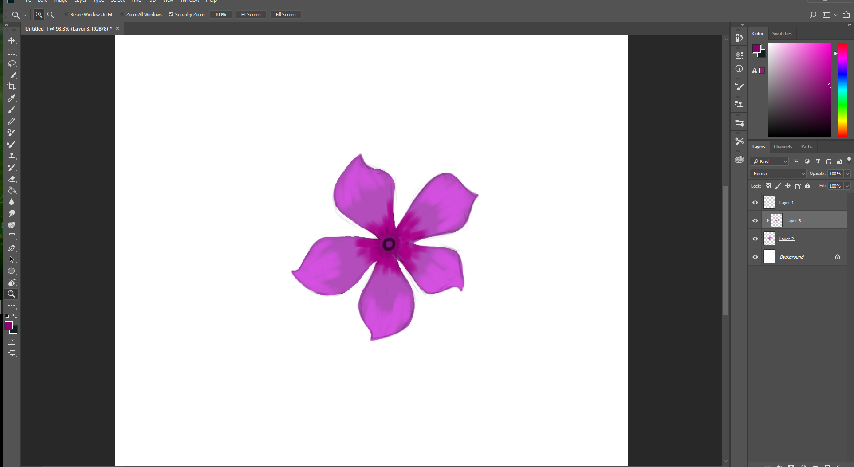This screenshot has height=467, width=854.
Task: Click the 100% zoom button
Action: pos(220,14)
